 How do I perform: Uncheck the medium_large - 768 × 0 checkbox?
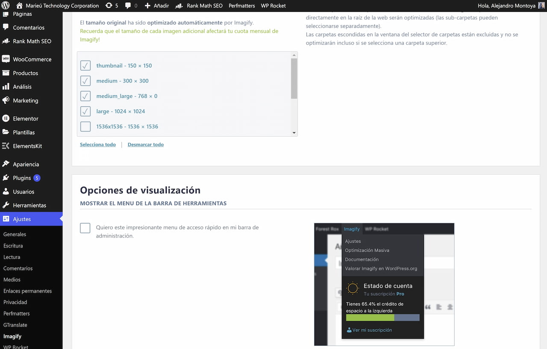pos(85,96)
